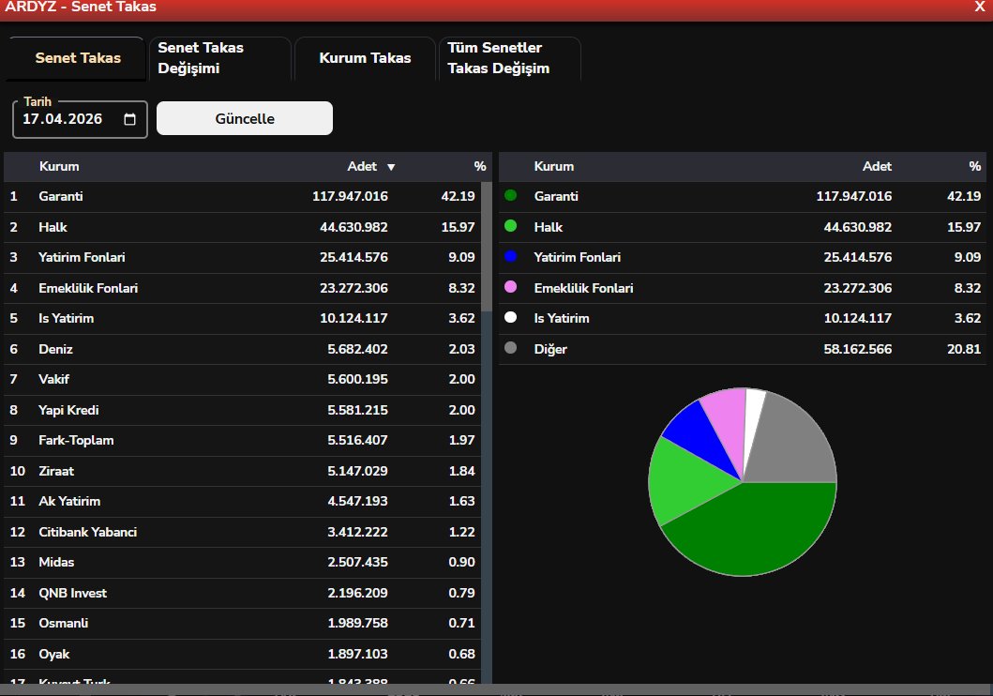The image size is (993, 696).
Task: Close the ARDYZ Senet Takas window
Action: 979,7
